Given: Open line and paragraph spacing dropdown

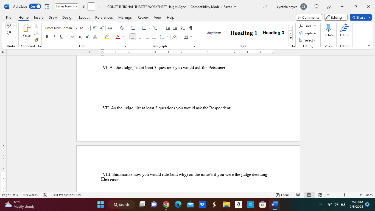Looking at the screenshot, I should (164, 37).
